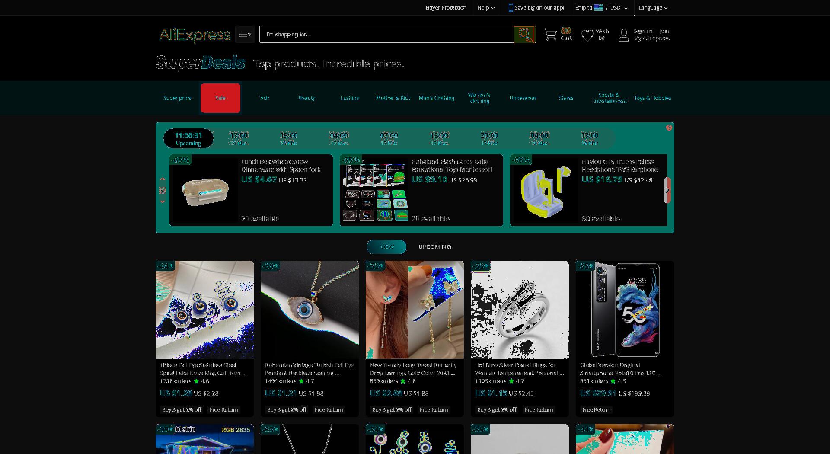Image resolution: width=830 pixels, height=454 pixels.
Task: Open the Toys & Hobbies tab
Action: (x=652, y=98)
